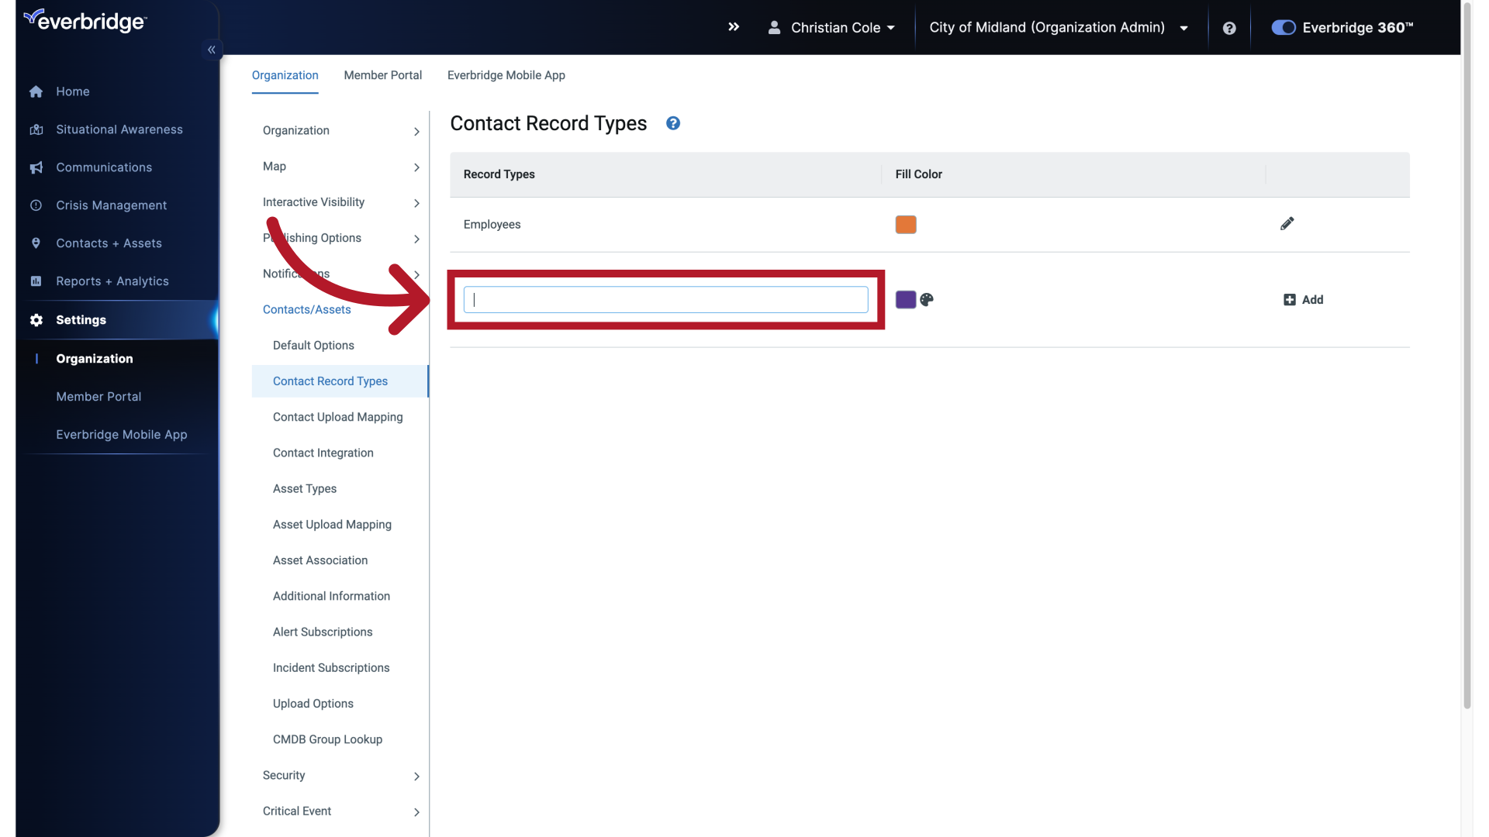Click the help question mark icon
This screenshot has width=1489, height=837.
pyautogui.click(x=673, y=122)
